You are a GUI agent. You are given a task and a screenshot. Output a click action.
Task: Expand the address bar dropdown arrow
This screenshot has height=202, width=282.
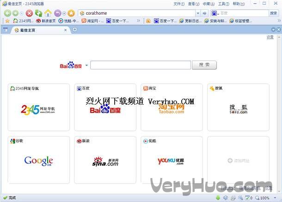198,13
